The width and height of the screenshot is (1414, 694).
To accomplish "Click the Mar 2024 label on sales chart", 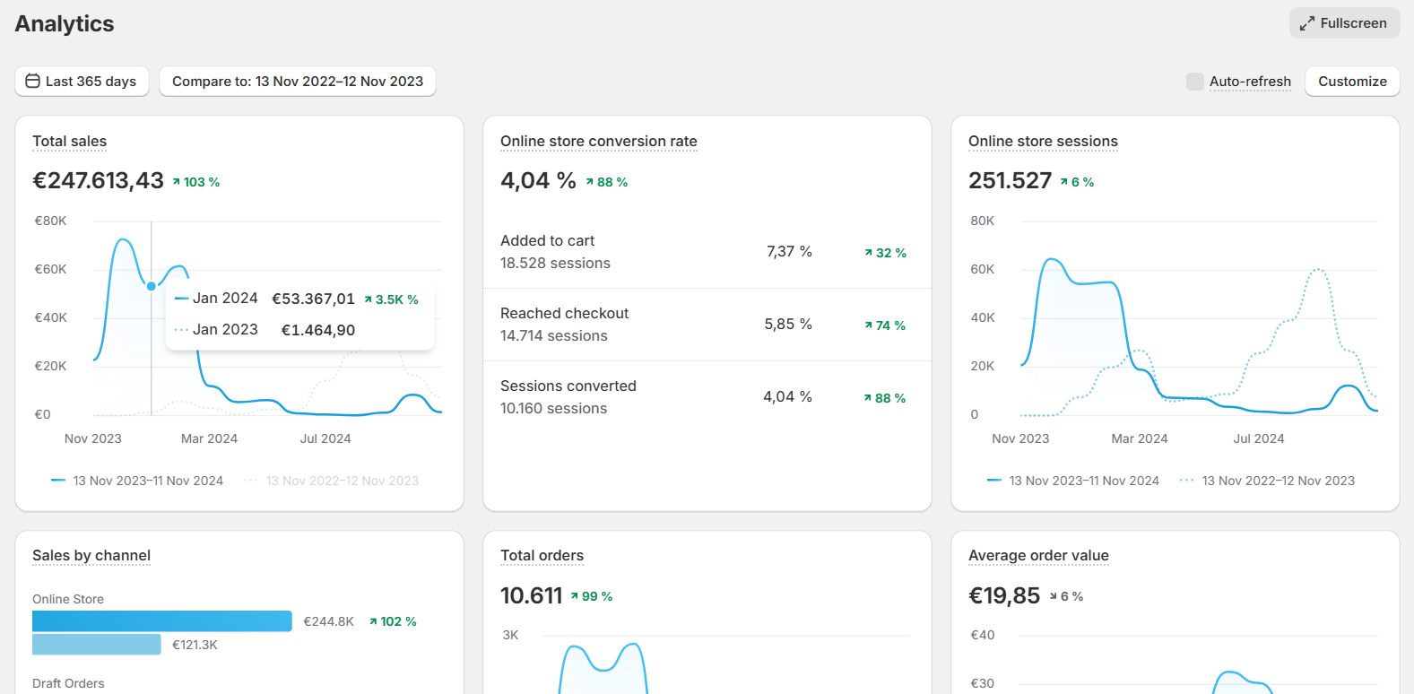I will click(x=209, y=438).
